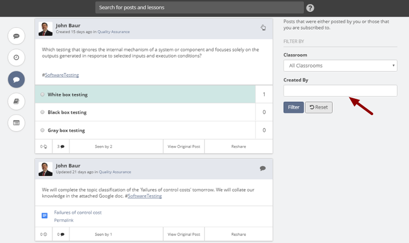This screenshot has width=409, height=243.
Task: Click the Reset button
Action: pos(319,107)
